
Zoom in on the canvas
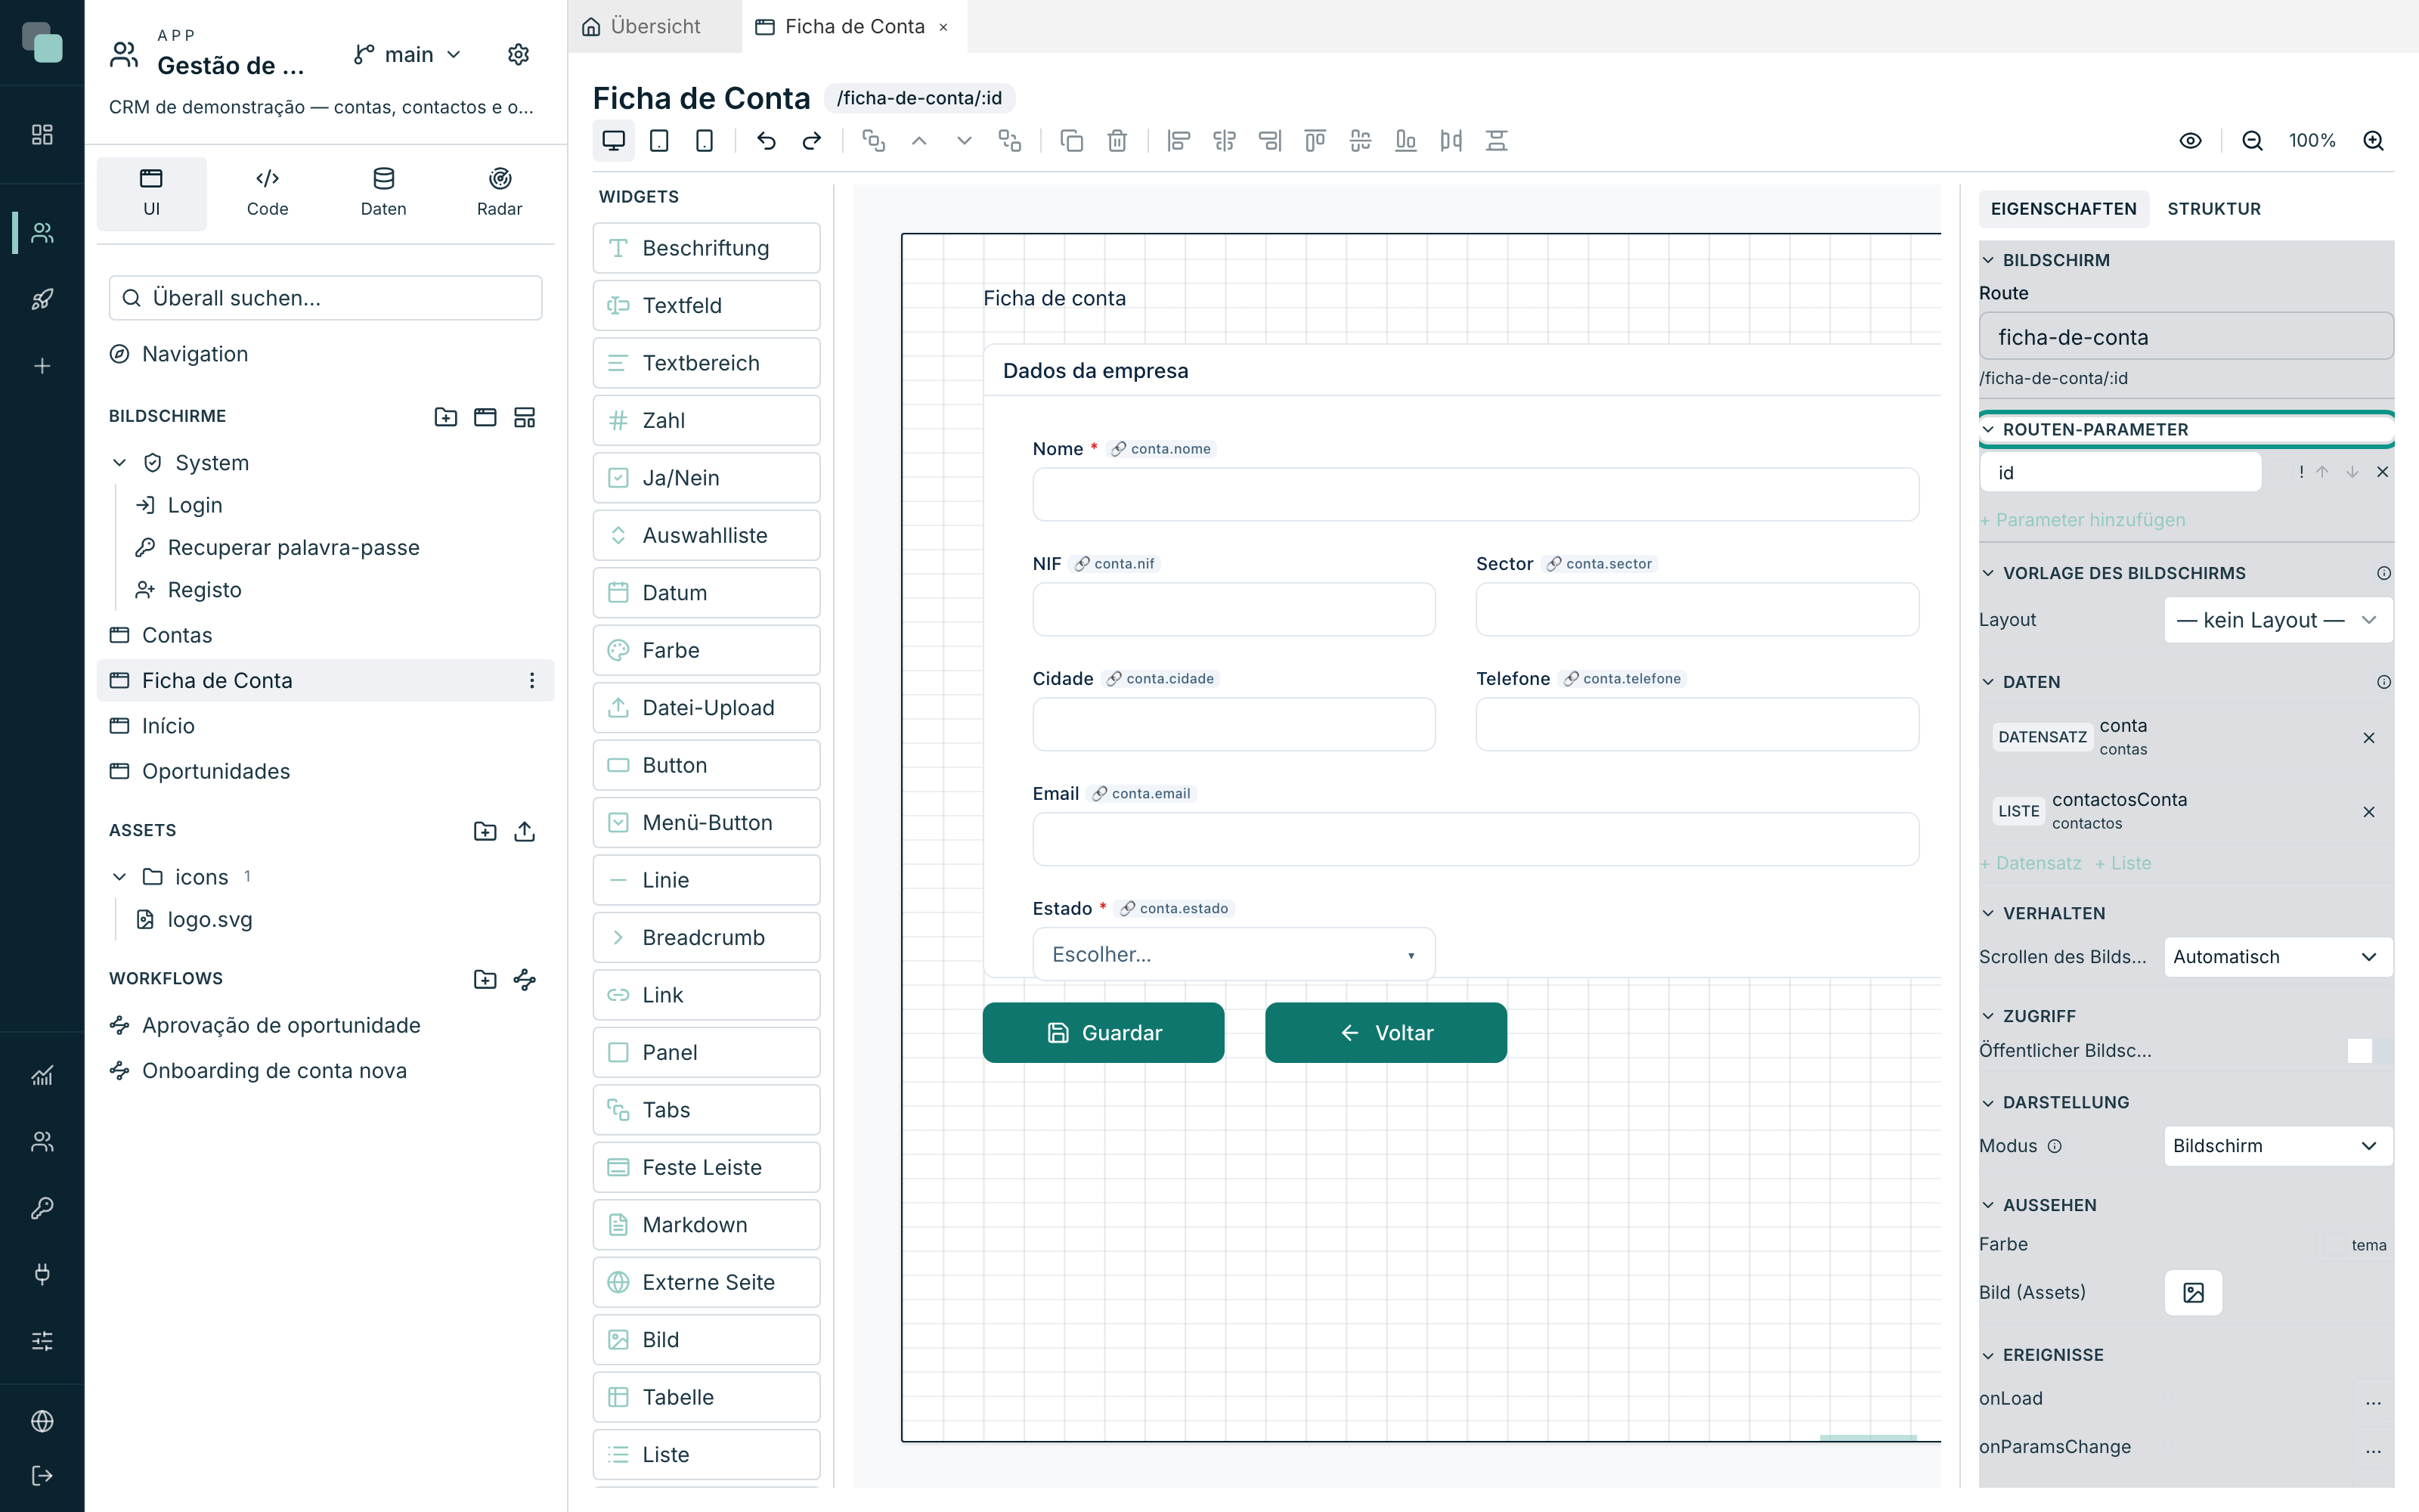[2374, 141]
